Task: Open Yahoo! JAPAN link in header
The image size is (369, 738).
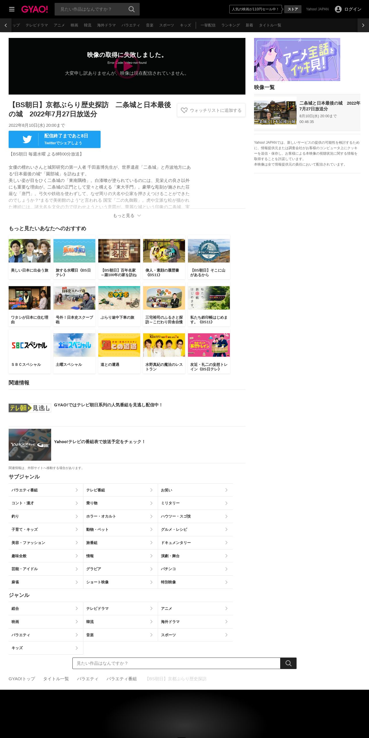Action: click(x=317, y=9)
